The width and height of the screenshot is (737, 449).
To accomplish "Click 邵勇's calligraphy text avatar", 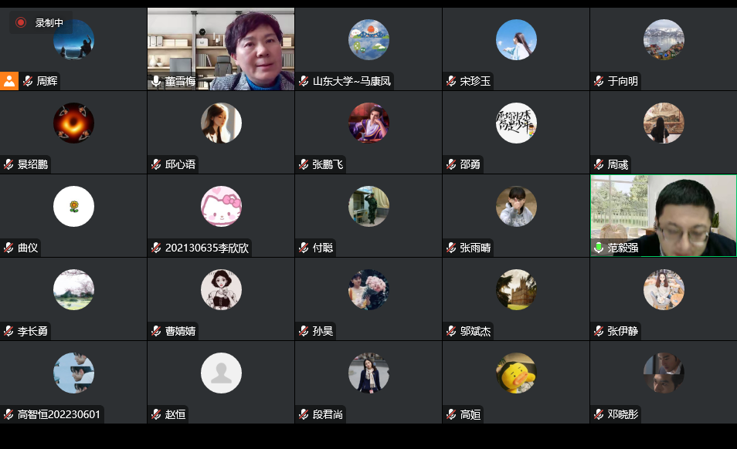I will tap(516, 123).
